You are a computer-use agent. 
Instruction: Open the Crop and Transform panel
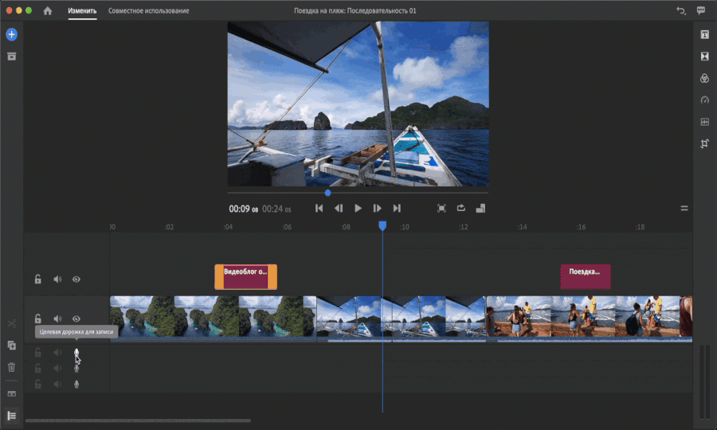pos(704,144)
